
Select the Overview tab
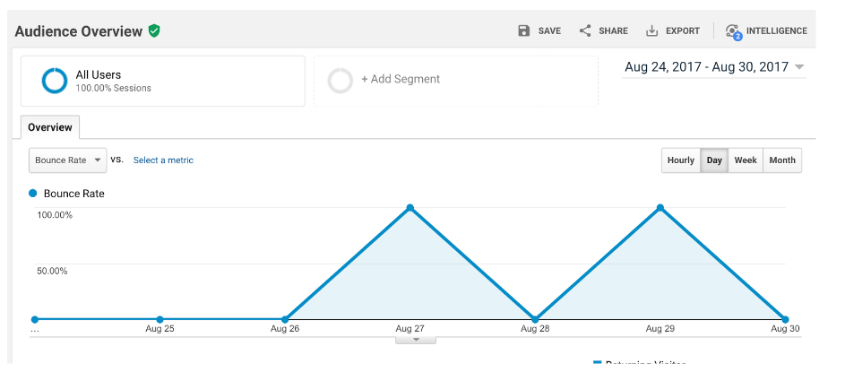point(50,127)
